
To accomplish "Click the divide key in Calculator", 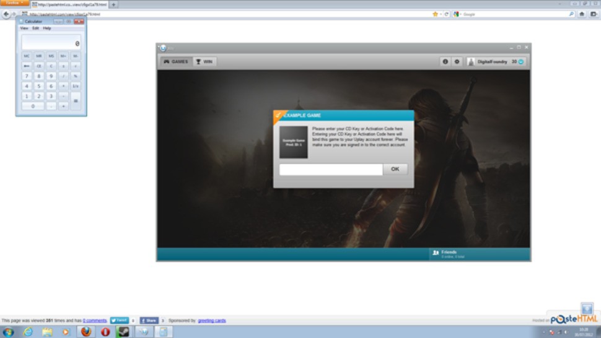I will pyautogui.click(x=63, y=76).
